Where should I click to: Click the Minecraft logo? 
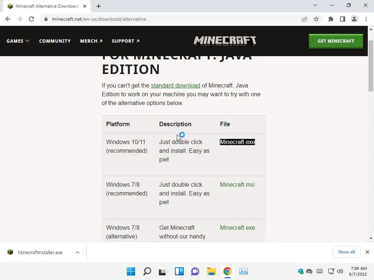click(x=225, y=41)
